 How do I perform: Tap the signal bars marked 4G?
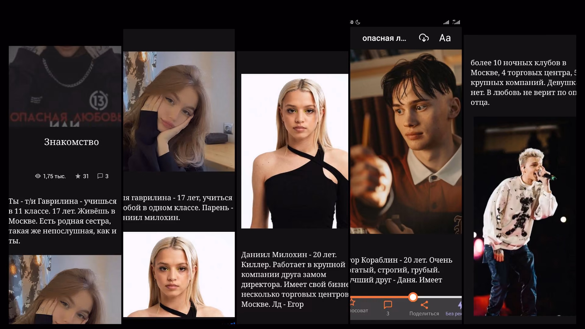tap(456, 22)
